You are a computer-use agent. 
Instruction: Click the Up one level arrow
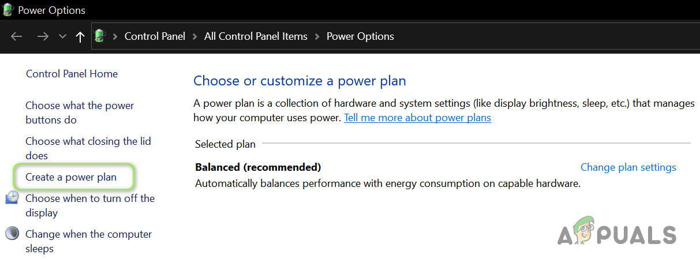[80, 36]
